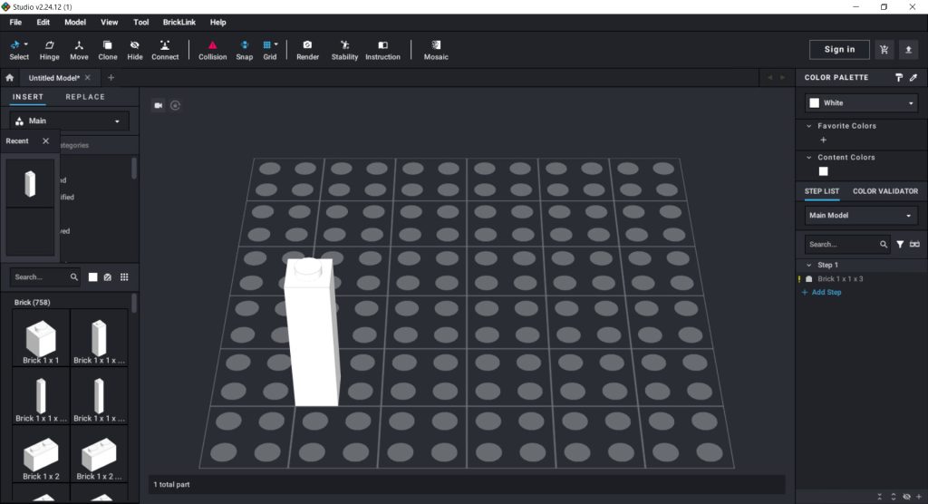
Task: Choose the Move tool
Action: [79, 50]
